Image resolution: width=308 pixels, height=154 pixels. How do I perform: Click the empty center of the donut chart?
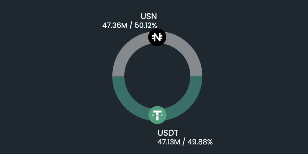(x=157, y=76)
